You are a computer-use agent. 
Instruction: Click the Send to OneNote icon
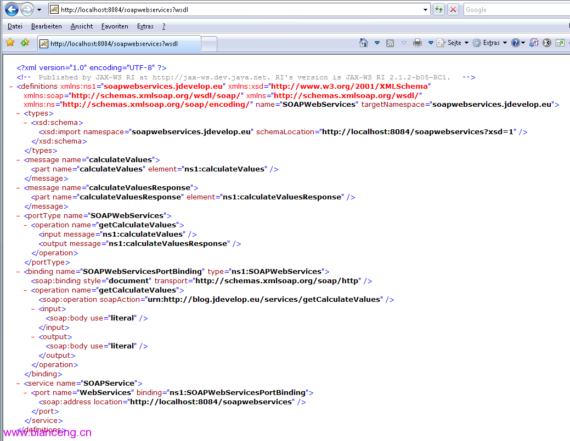point(534,43)
